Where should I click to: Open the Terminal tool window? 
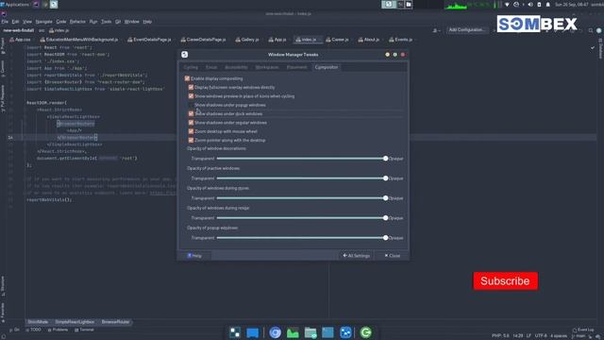(x=84, y=330)
